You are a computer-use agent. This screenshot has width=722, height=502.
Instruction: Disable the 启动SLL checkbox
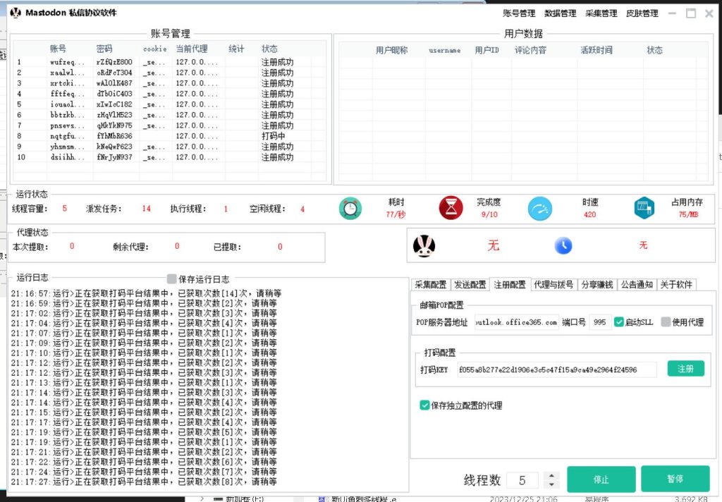618,322
